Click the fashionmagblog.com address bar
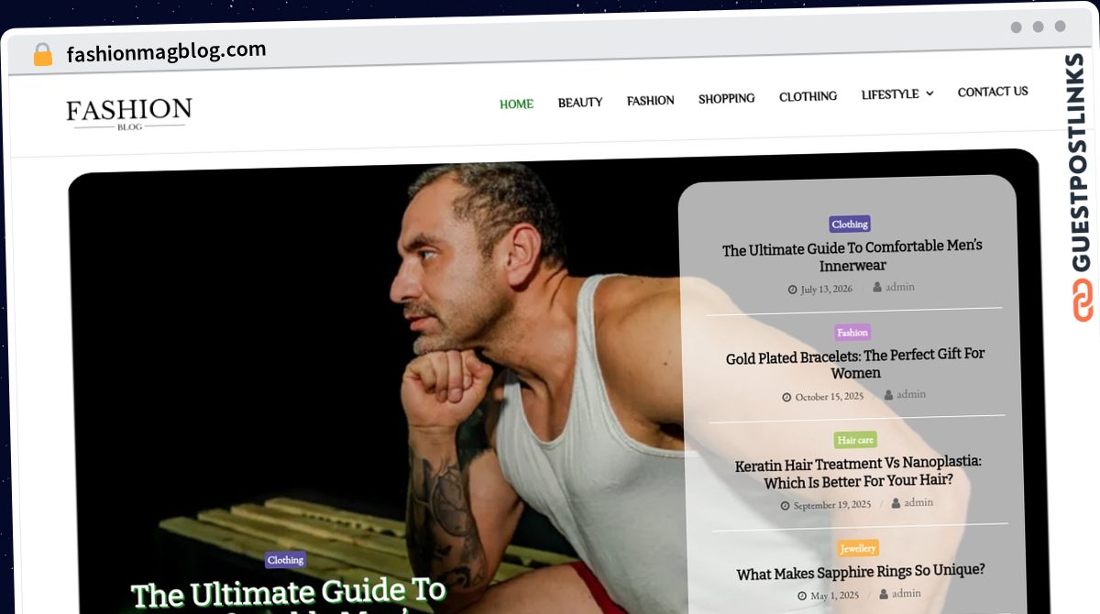 (x=166, y=51)
